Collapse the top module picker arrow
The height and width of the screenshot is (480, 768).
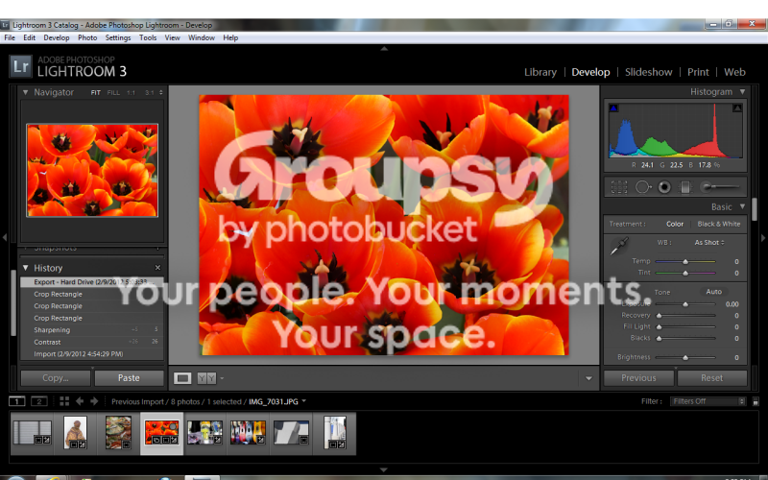tap(384, 49)
